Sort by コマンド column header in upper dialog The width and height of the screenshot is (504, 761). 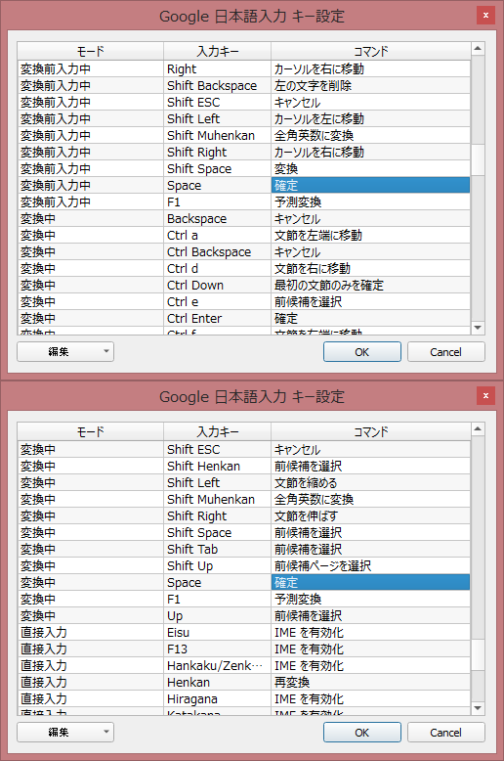click(371, 51)
